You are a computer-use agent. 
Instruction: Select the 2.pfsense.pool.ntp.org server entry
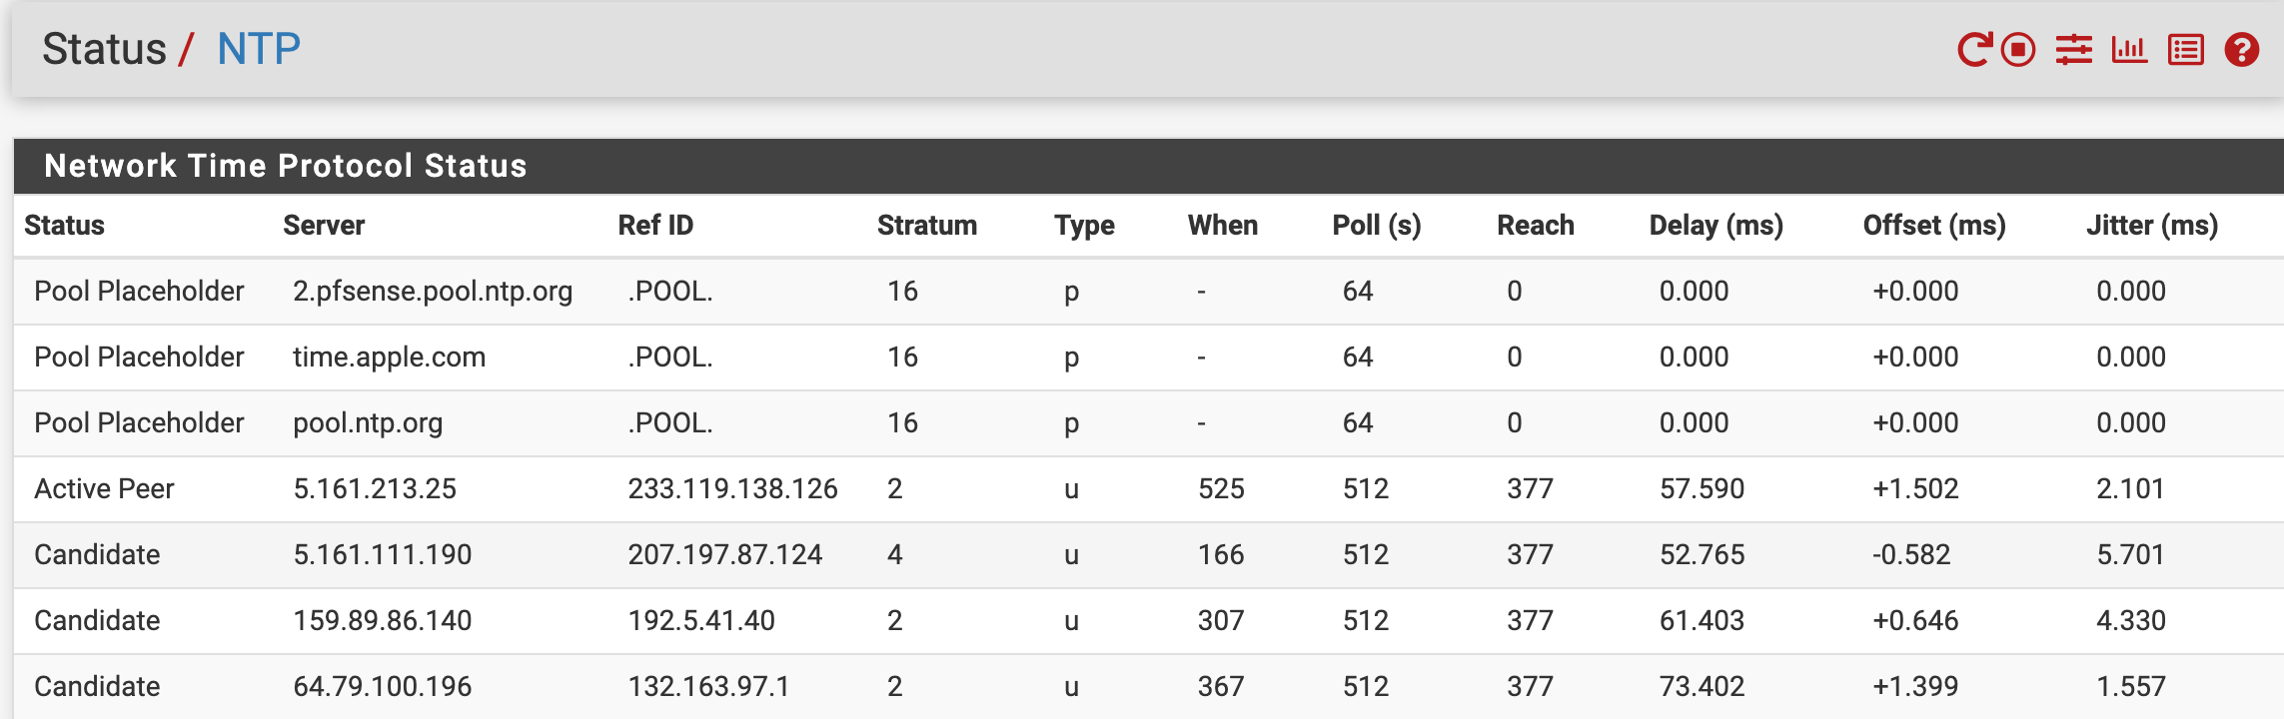(433, 291)
